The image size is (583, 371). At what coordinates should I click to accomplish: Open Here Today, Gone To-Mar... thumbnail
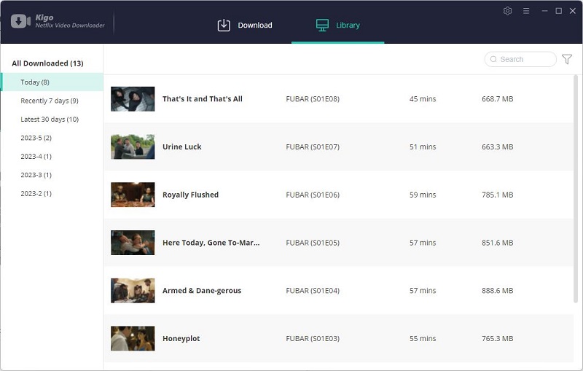point(133,243)
